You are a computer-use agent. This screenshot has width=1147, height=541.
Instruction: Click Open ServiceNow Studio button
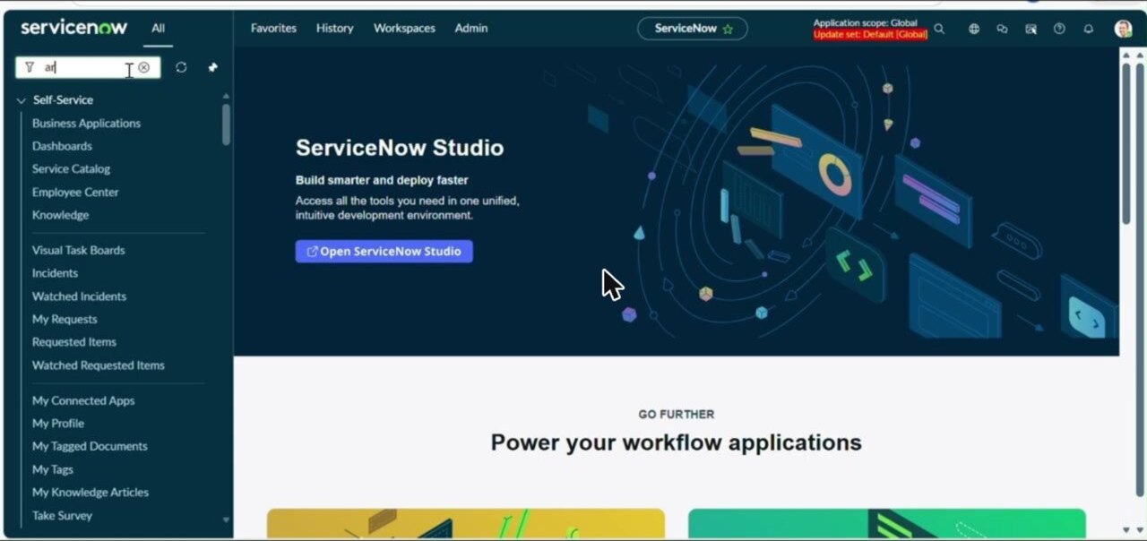(384, 252)
